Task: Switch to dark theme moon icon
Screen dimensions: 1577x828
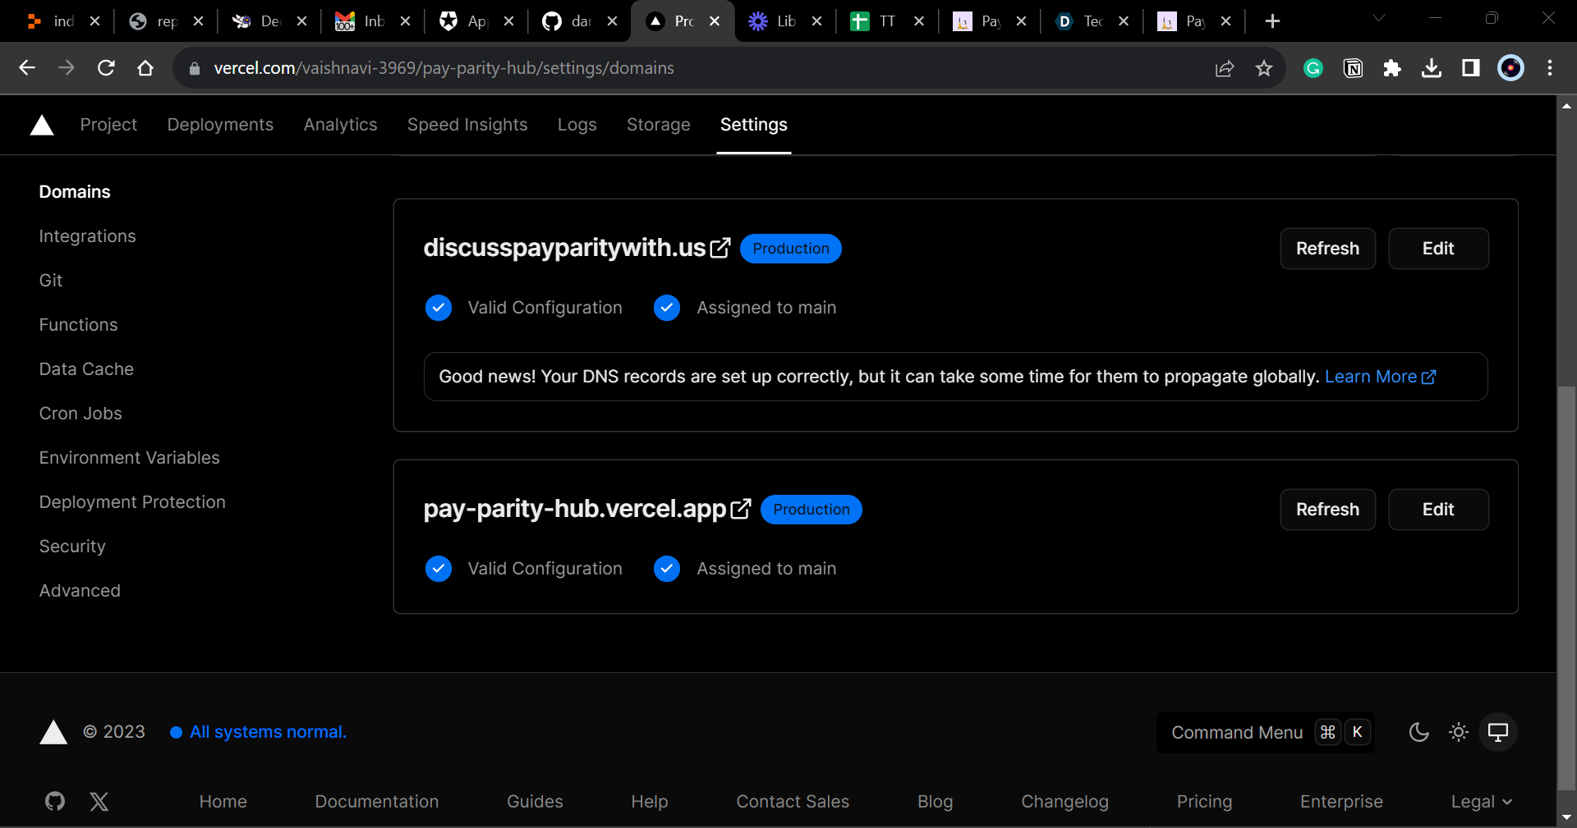Action: [x=1419, y=732]
